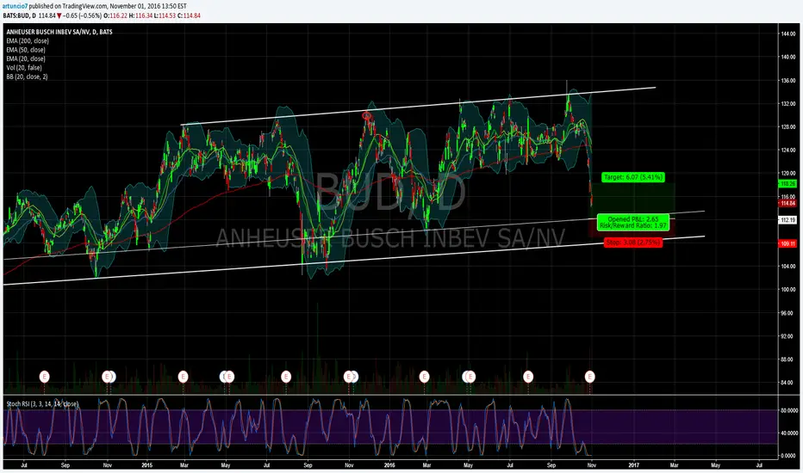Image resolution: width=803 pixels, height=473 pixels.
Task: Click the L:114.53 low value in header
Action: pos(165,15)
